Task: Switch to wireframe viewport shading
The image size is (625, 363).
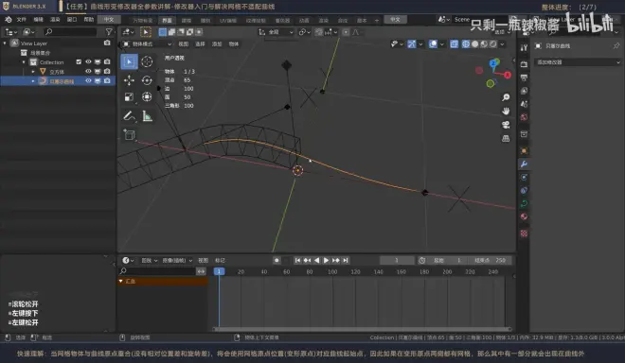Action: coord(466,43)
